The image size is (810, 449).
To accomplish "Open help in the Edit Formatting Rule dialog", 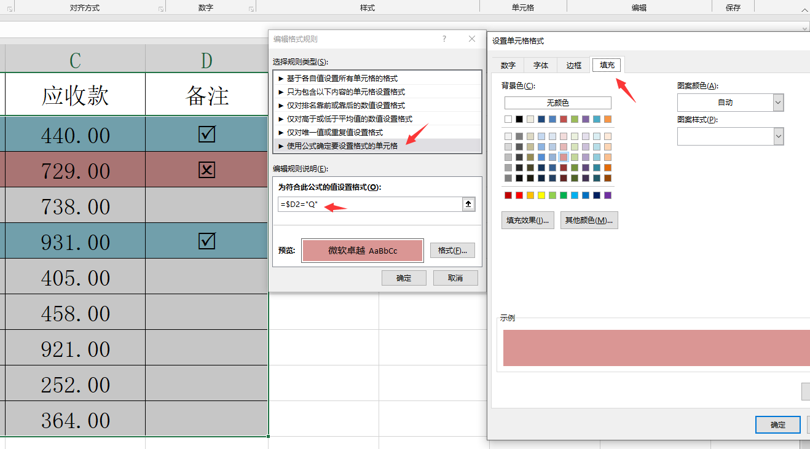I will pyautogui.click(x=444, y=39).
